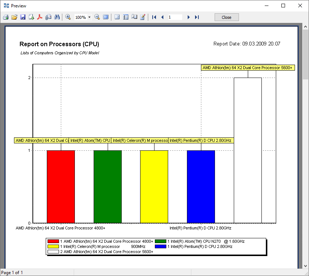
Task: Edit the page with pencil icon
Action: tap(143, 17)
